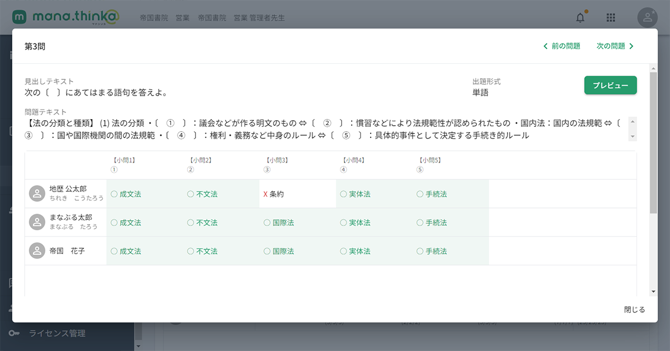670x351 pixels.
Task: Open the ライセンス管理 sidebar menu item
Action: (x=57, y=333)
